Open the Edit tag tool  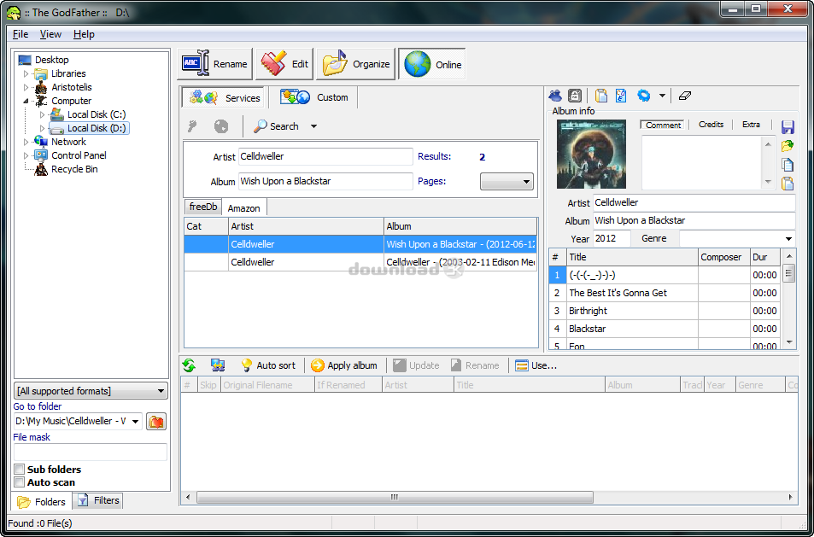pos(284,62)
